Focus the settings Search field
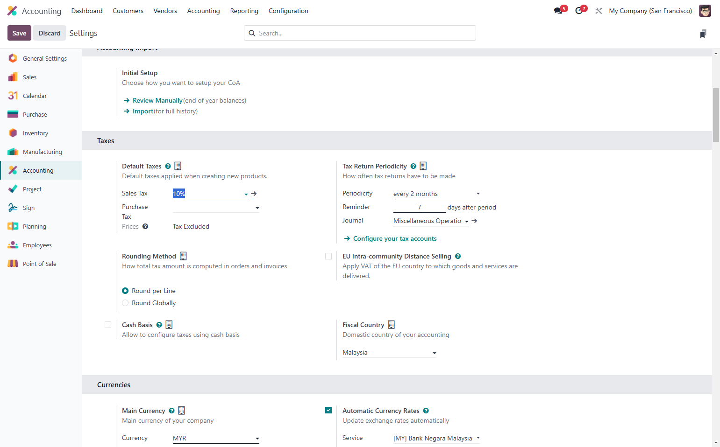This screenshot has height=447, width=720. pos(360,33)
